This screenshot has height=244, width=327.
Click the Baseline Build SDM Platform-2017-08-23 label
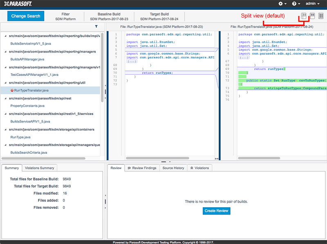(109, 16)
